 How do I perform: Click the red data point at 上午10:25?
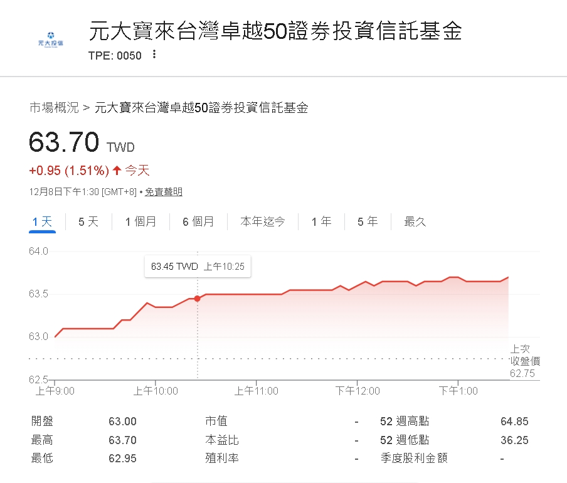point(198,299)
